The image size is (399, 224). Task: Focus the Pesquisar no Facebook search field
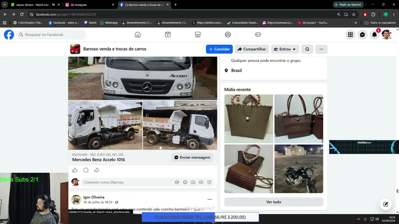tap(51, 35)
